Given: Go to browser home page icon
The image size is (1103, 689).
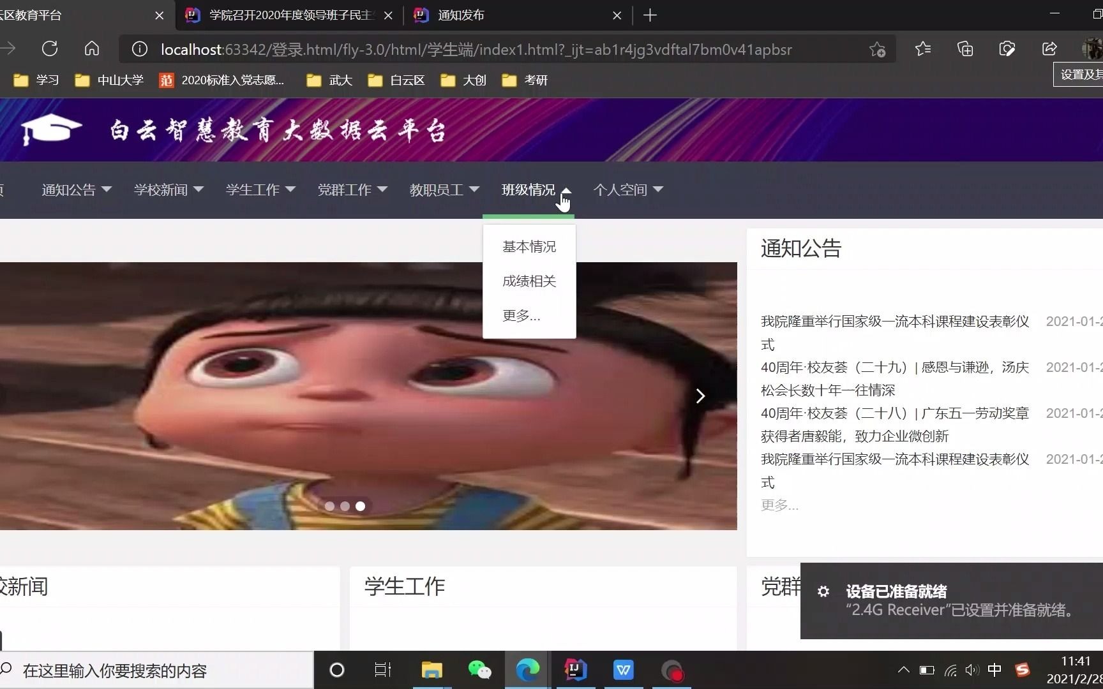Looking at the screenshot, I should click(x=92, y=49).
